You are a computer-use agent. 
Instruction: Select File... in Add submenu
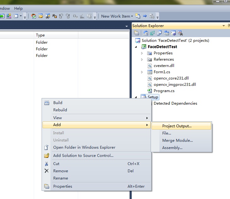click(181, 133)
